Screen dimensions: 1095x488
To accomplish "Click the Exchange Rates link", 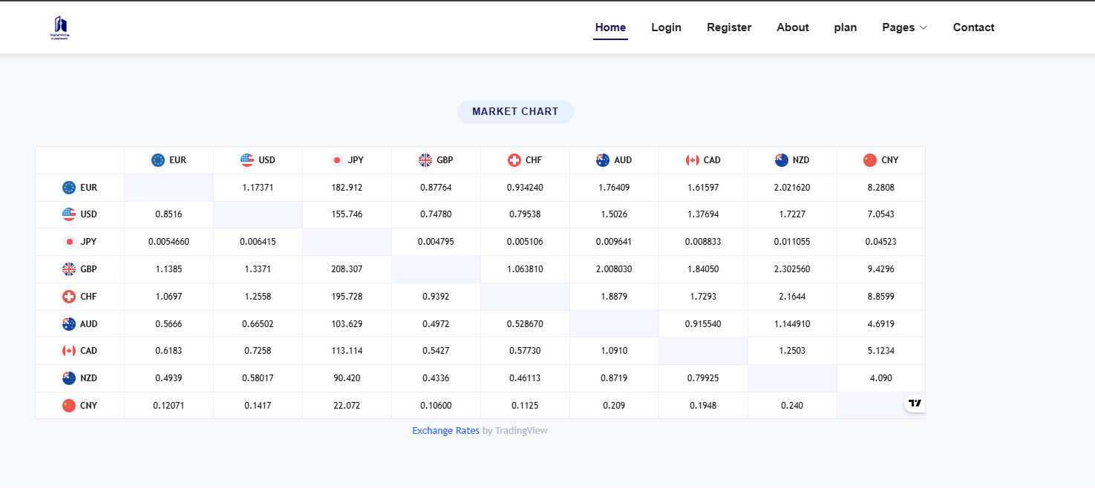I will coord(445,431).
